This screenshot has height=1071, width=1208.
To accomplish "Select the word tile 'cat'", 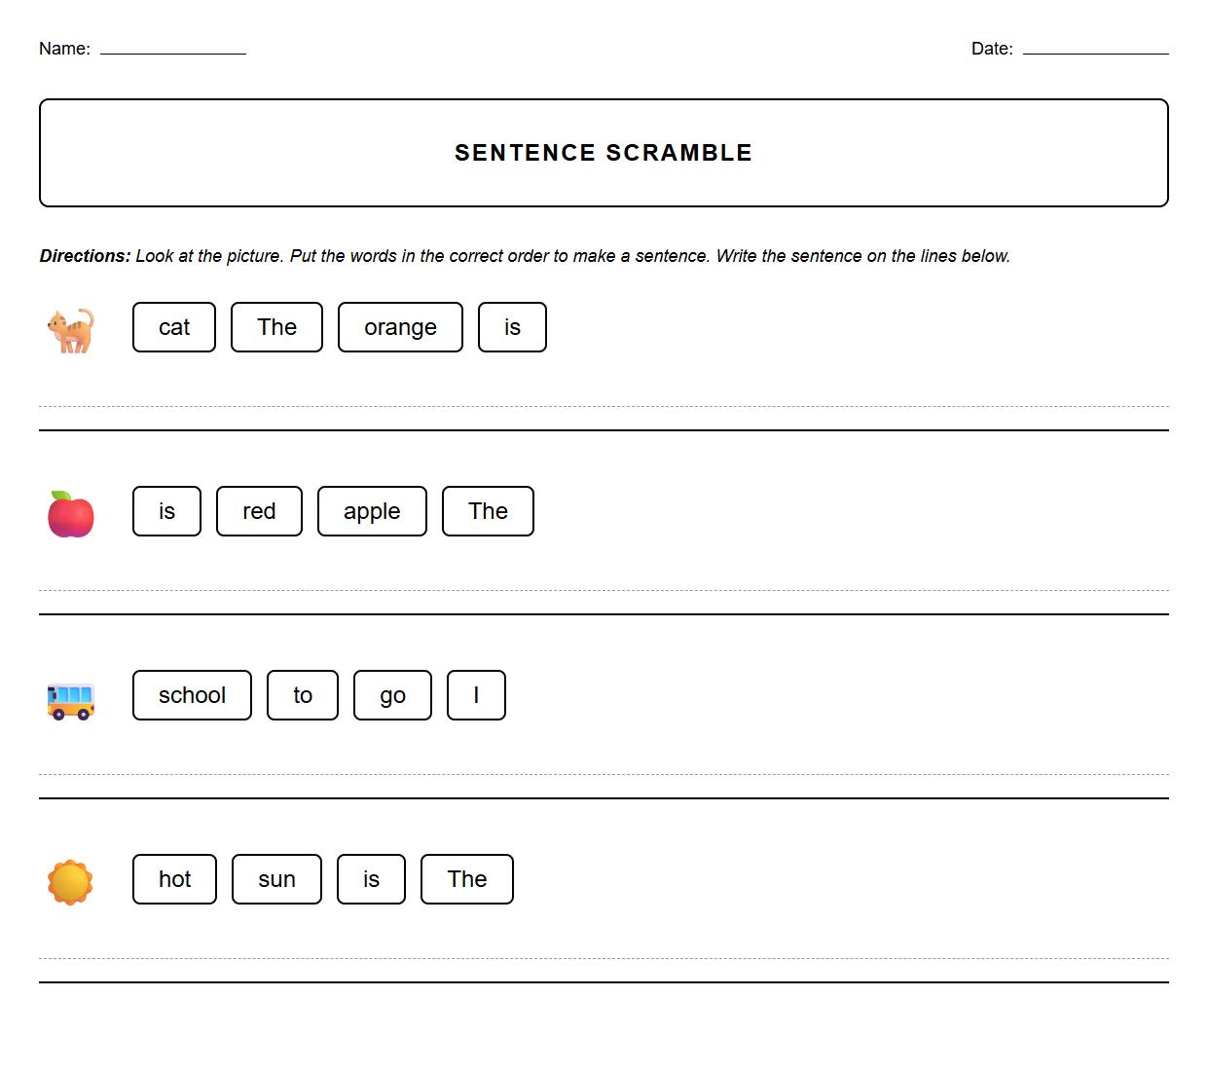I will click(173, 327).
